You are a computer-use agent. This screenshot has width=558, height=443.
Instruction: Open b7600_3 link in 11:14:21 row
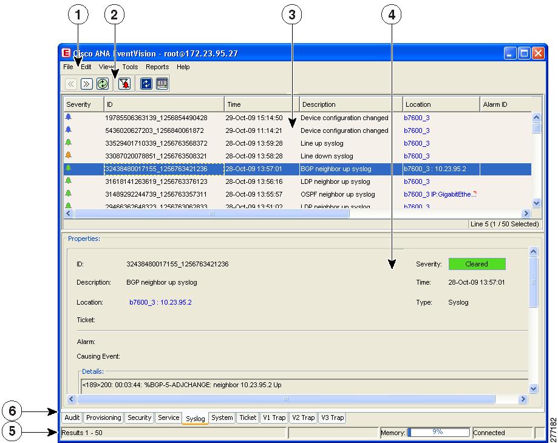click(x=417, y=130)
